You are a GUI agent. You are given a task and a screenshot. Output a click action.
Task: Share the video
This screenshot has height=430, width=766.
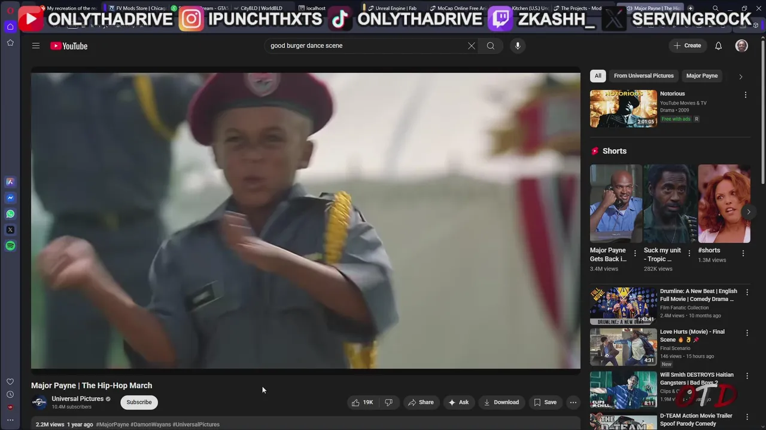421,403
